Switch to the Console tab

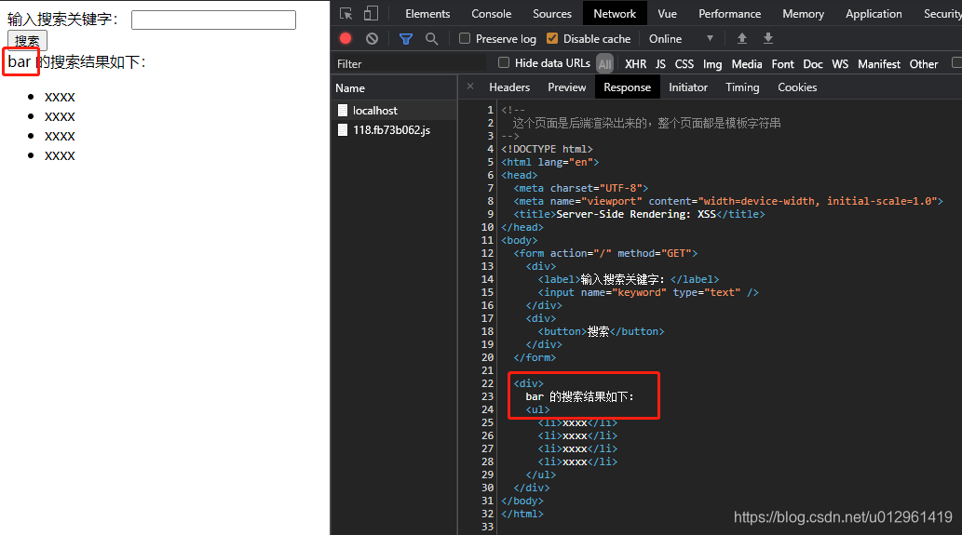[x=492, y=13]
